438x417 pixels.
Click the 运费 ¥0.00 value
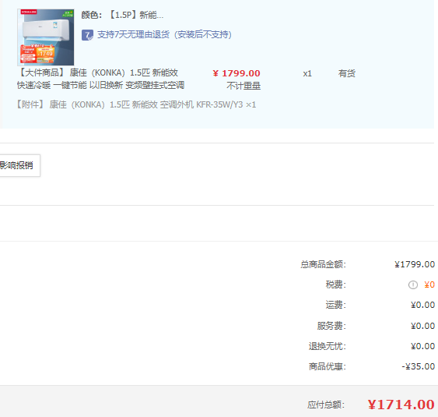click(x=423, y=305)
